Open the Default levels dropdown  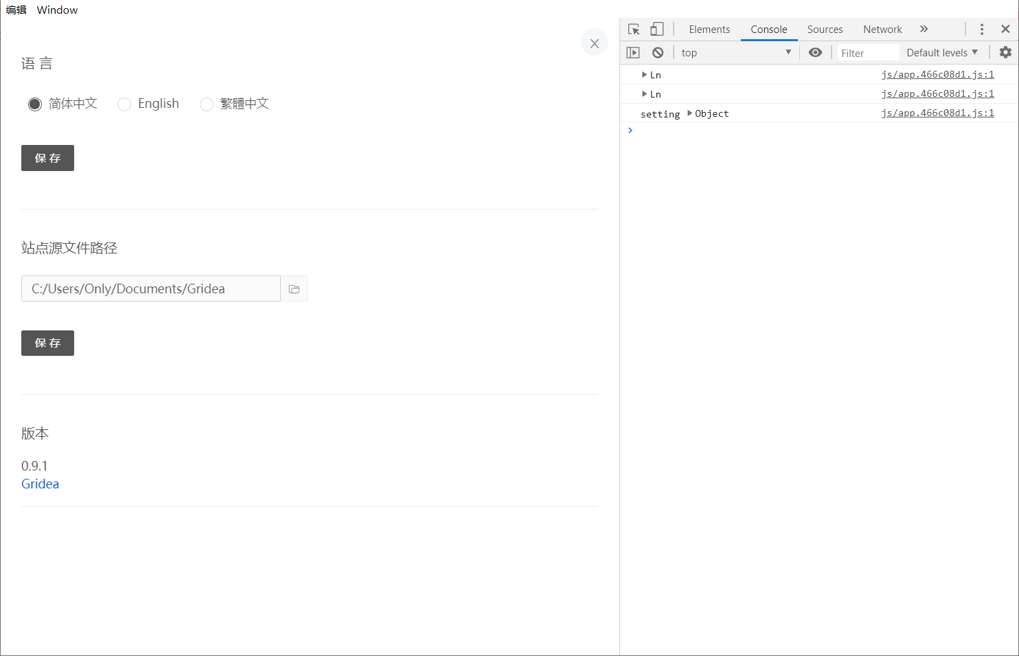pyautogui.click(x=941, y=52)
